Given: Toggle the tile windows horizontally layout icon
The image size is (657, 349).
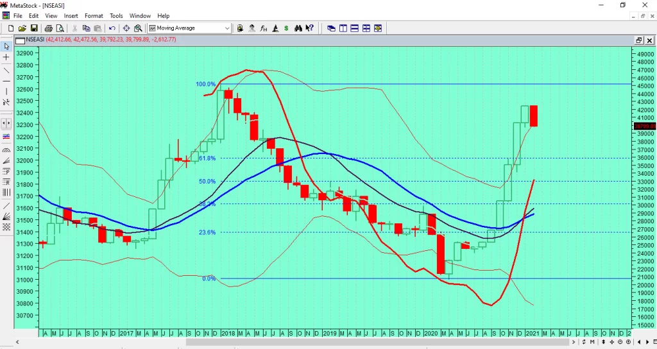Looking at the screenshot, I should point(354,28).
